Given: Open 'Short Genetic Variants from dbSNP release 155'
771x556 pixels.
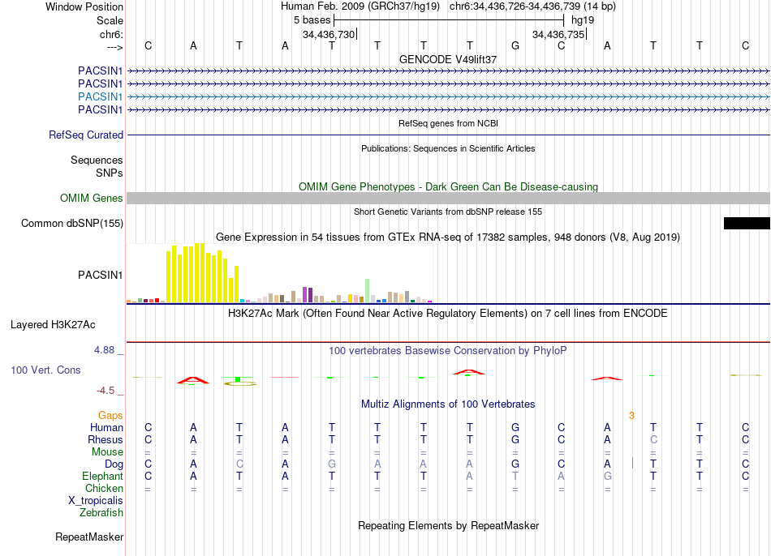Looking at the screenshot, I should (x=448, y=212).
